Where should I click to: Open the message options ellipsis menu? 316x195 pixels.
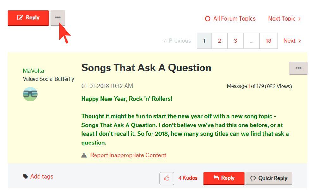point(298,68)
